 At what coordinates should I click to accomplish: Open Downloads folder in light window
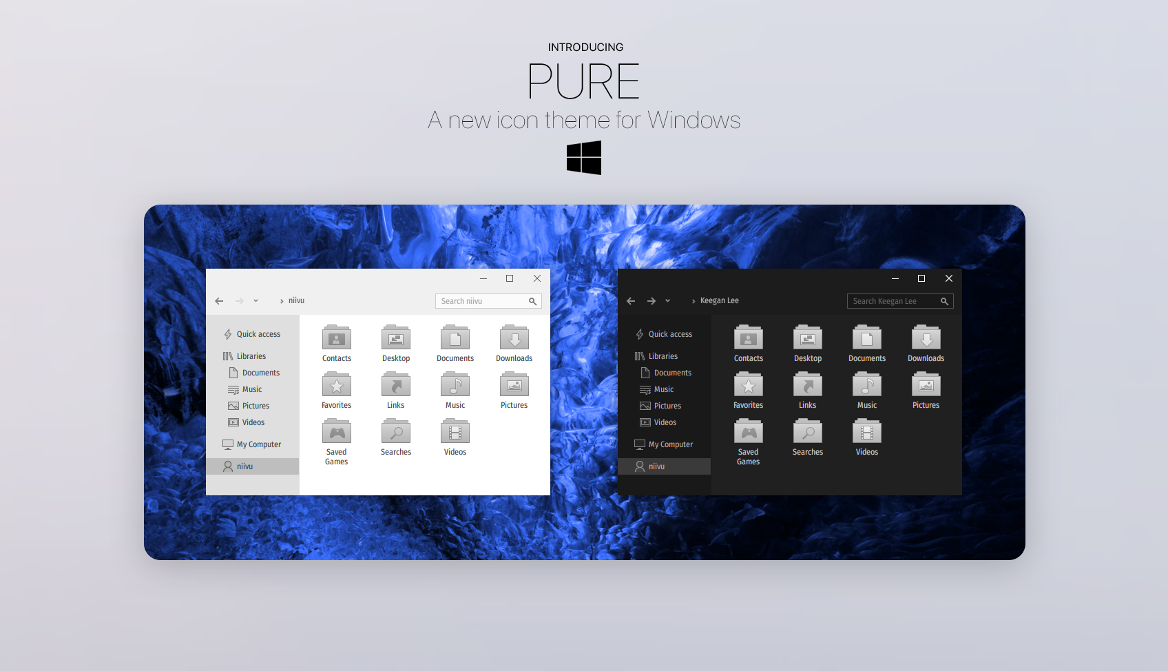(x=514, y=343)
